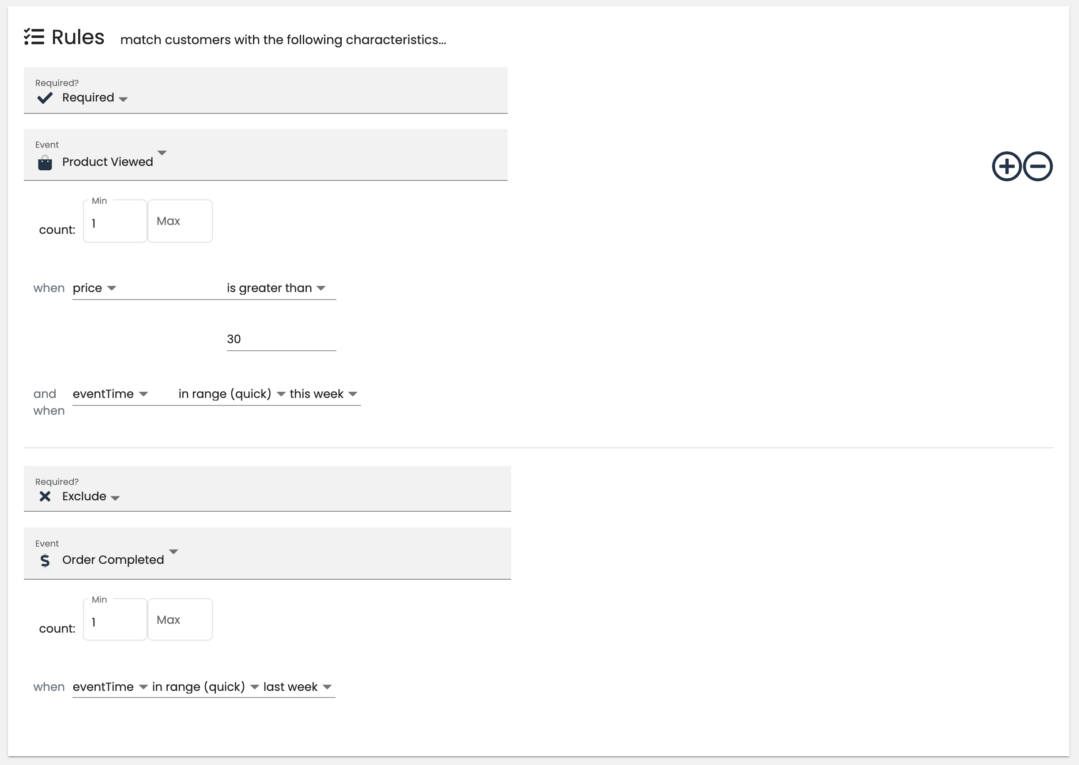1079x765 pixels.
Task: Open the eventTime dropdown in first rule
Action: 143,394
